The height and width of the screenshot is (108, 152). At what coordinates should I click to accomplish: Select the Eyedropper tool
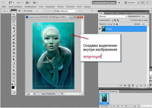14,32
